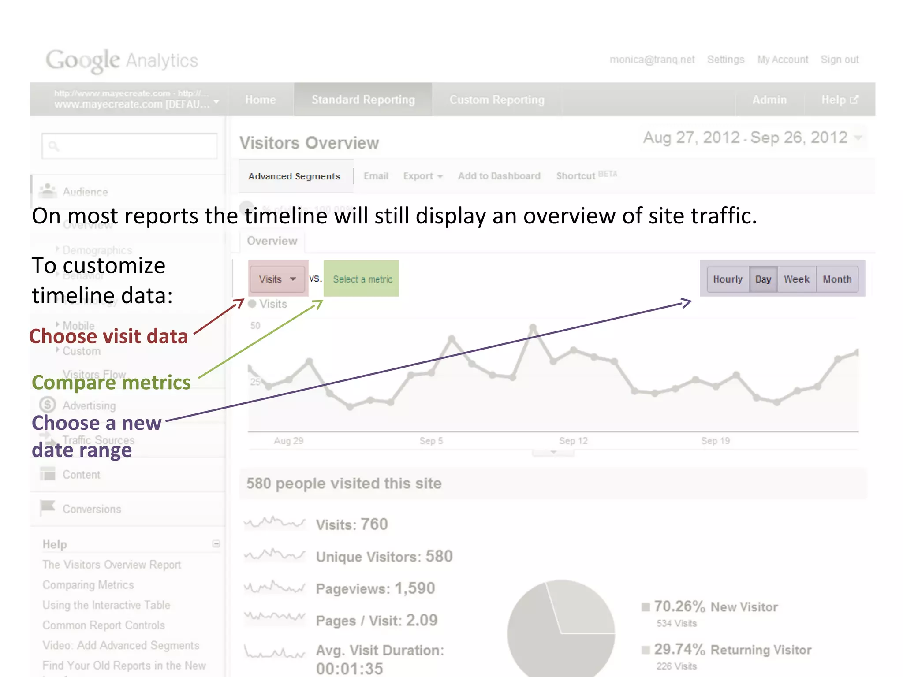This screenshot has width=903, height=677.
Task: Open Advertising in the sidebar
Action: coord(89,405)
